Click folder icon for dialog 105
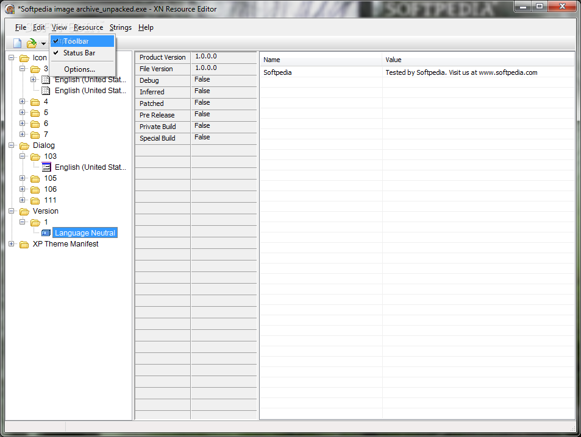Screen dimensions: 581x437 35,179
